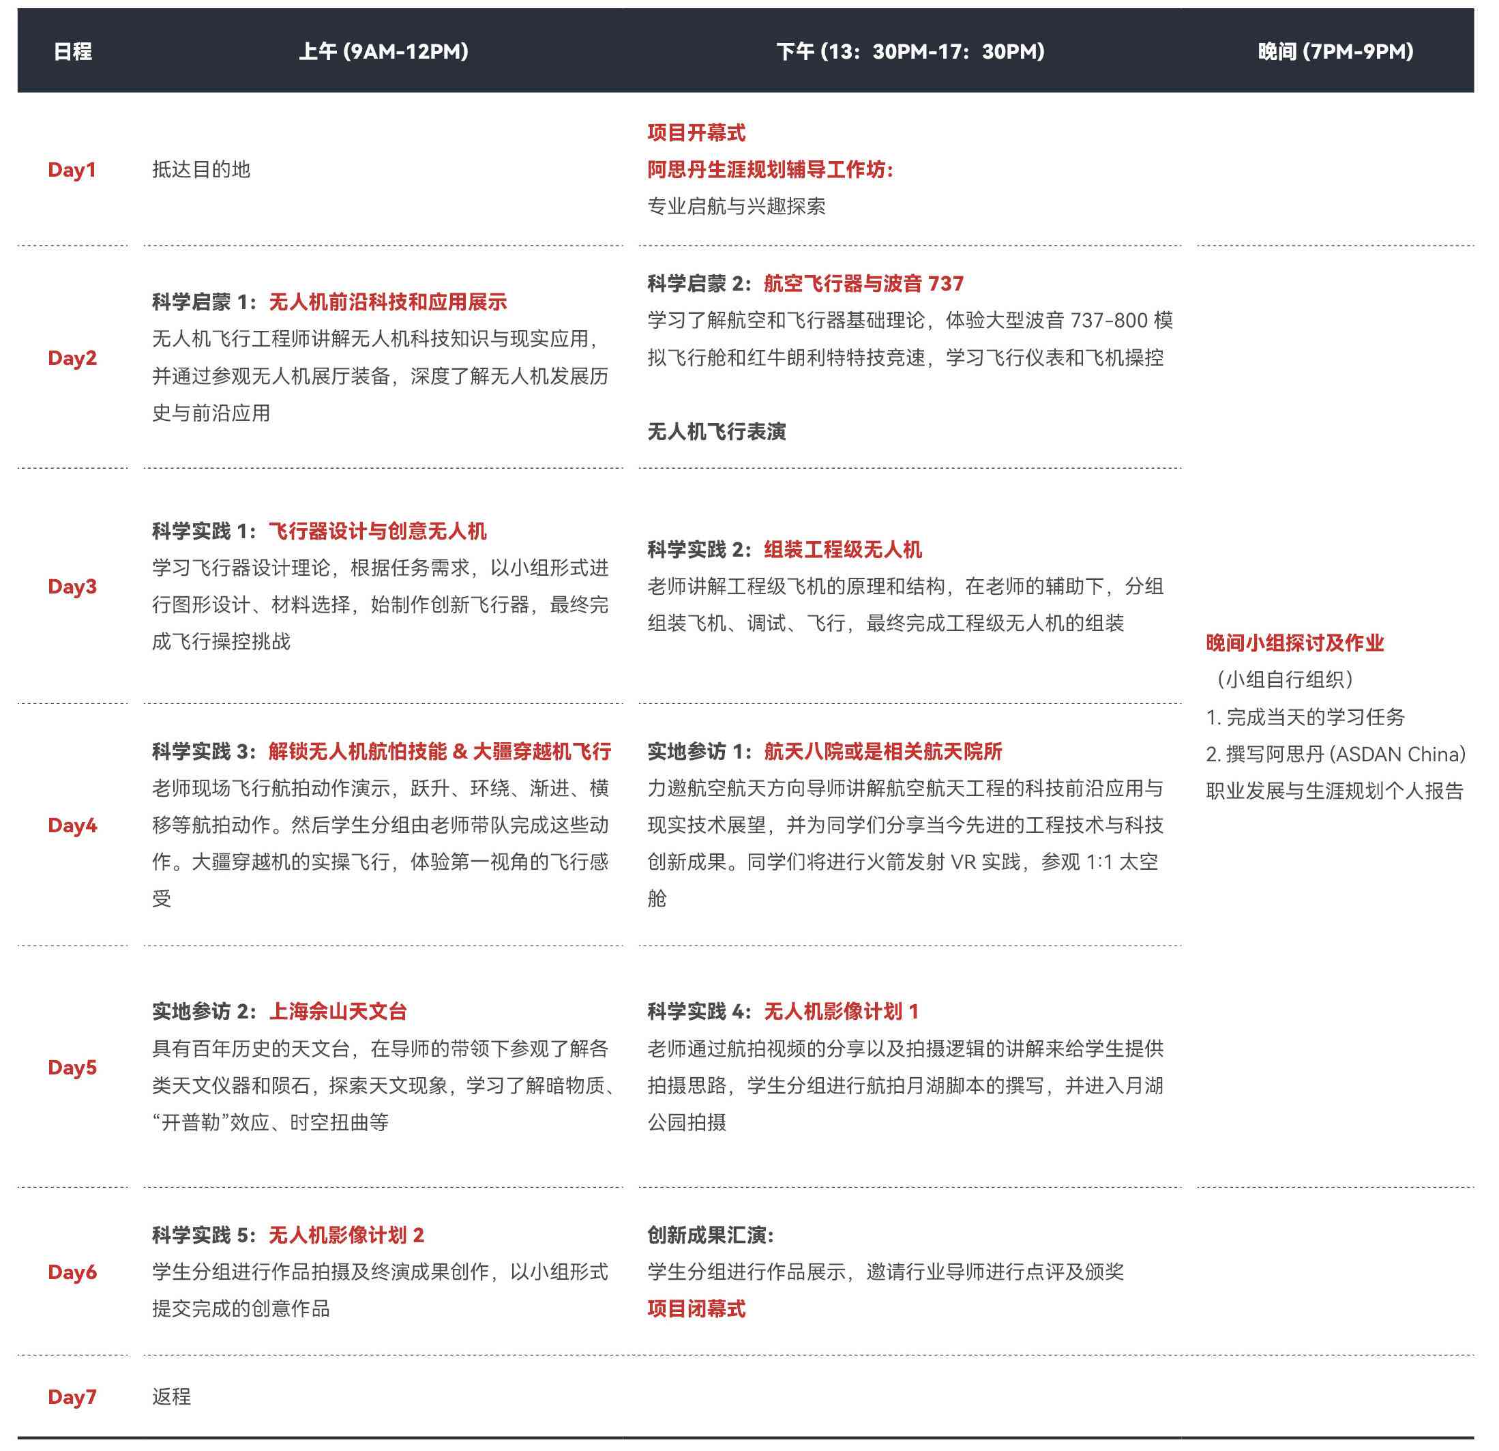The height and width of the screenshot is (1451, 1499).
Task: Click 科学实践 4 label
Action: point(699,1011)
